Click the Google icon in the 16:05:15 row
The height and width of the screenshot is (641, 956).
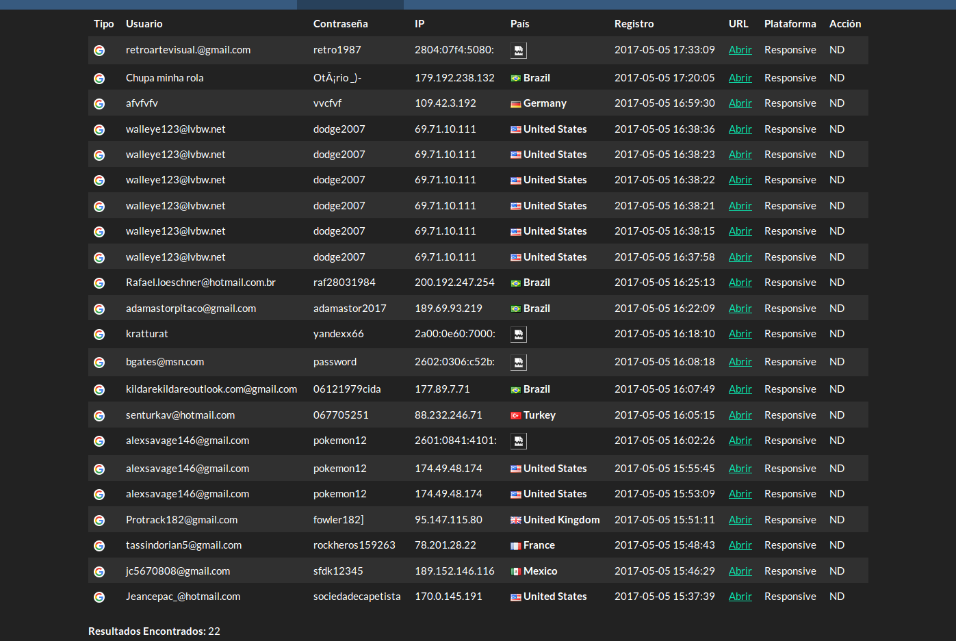(x=99, y=416)
